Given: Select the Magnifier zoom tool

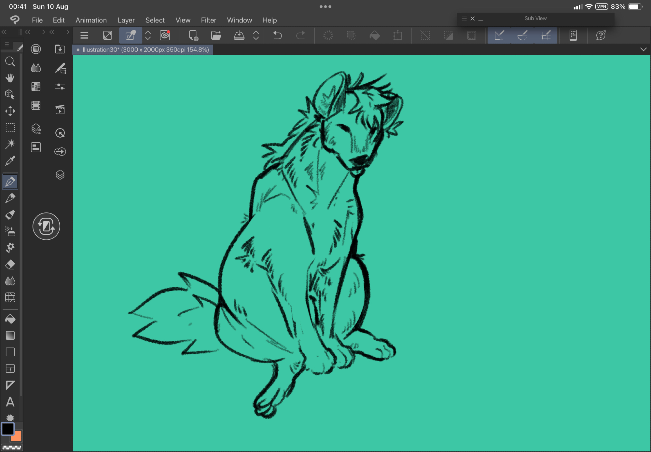Looking at the screenshot, I should [10, 62].
